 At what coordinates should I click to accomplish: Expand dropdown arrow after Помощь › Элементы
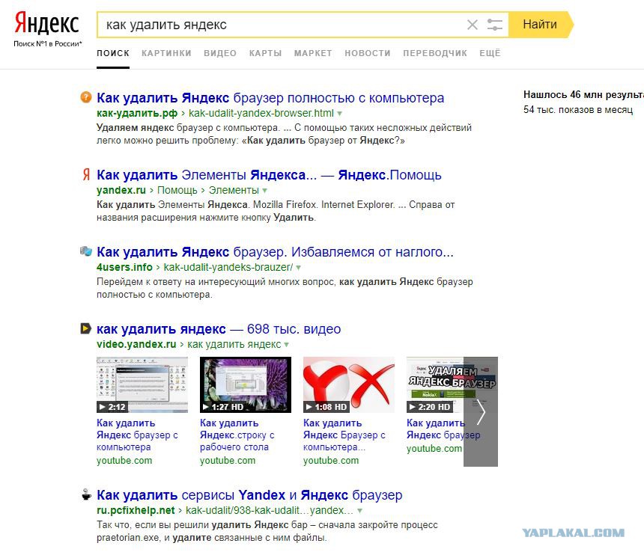(x=265, y=191)
